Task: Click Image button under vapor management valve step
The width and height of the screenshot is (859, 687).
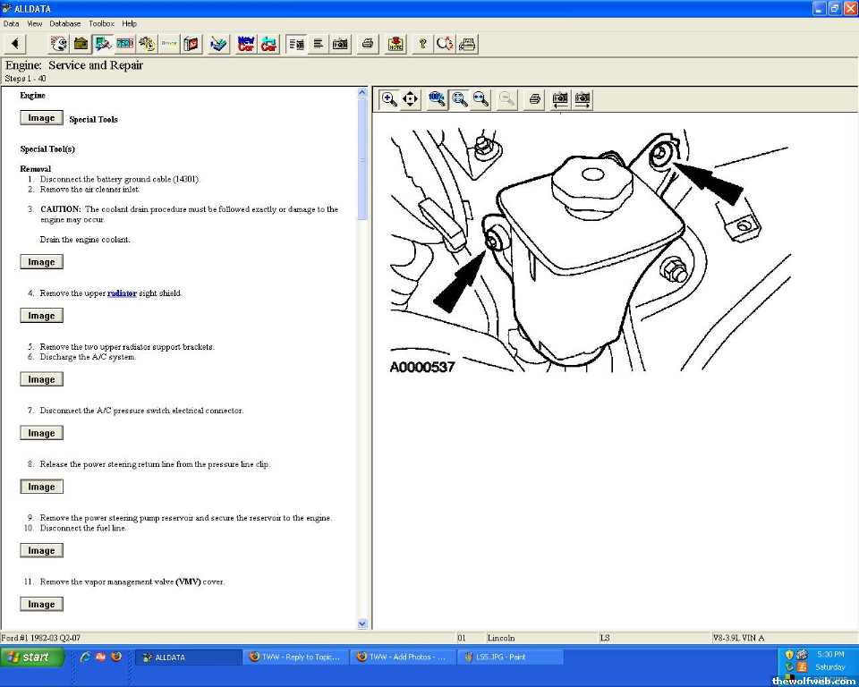Action: coord(41,605)
